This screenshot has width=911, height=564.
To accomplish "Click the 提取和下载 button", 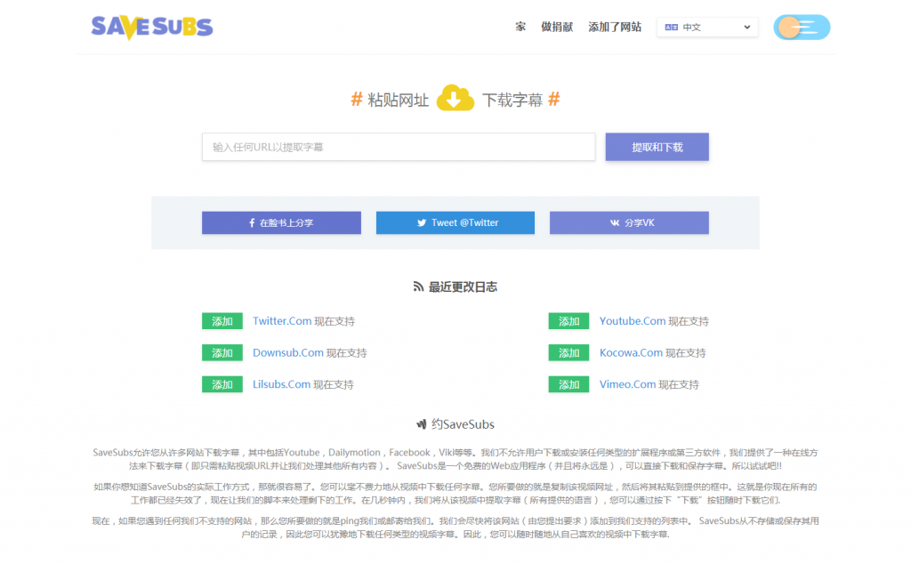I will pos(657,147).
